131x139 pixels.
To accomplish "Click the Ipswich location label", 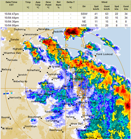I will pyautogui.click(x=23, y=75).
